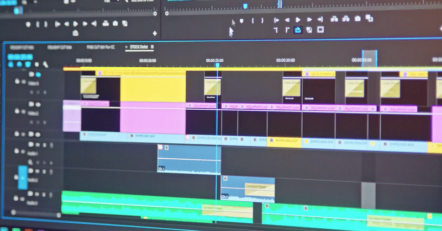
Task: Switch to the STOCK Delet sequence tab
Action: [x=139, y=47]
